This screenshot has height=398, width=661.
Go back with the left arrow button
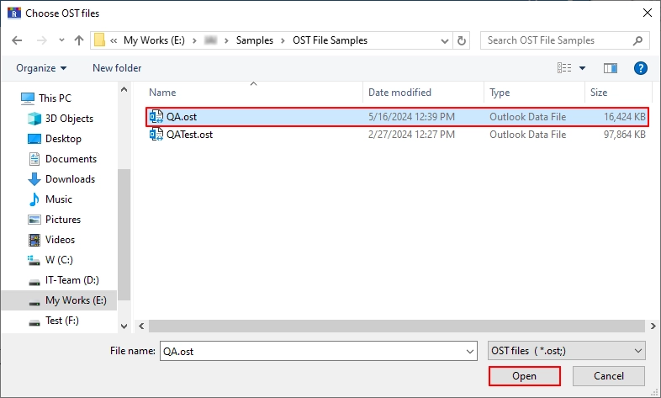point(17,40)
